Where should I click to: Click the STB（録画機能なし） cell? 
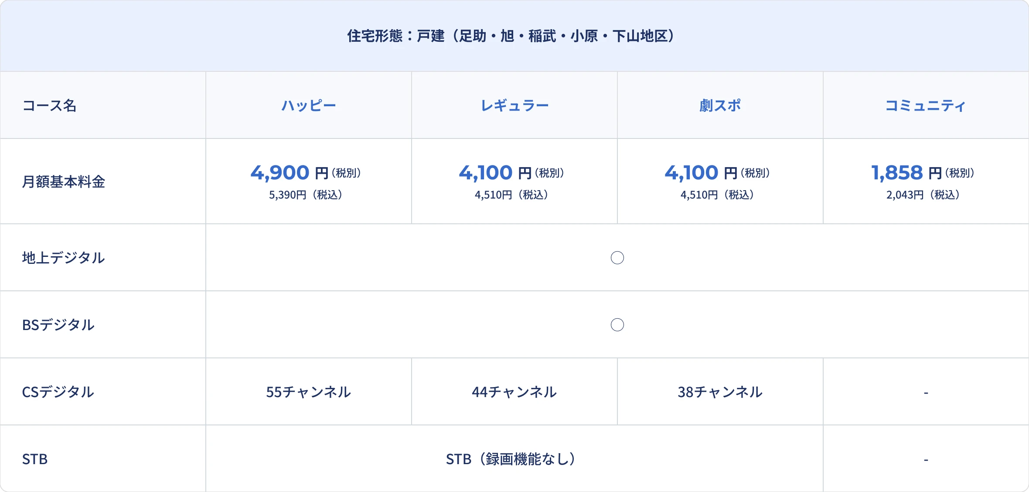pos(511,459)
